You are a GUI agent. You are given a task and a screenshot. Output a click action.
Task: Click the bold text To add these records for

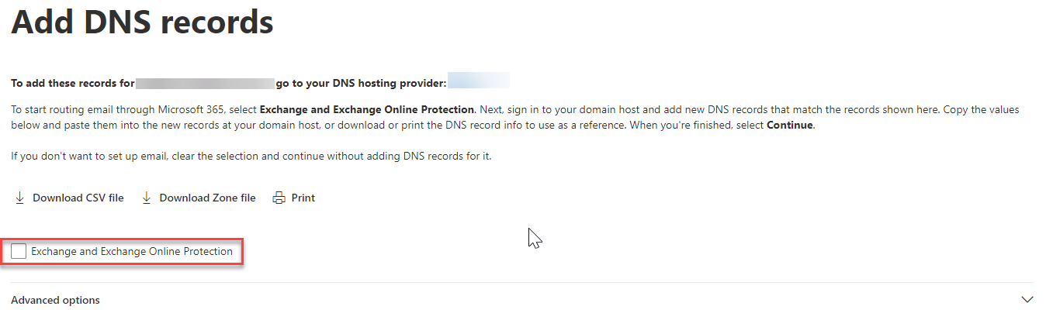(73, 83)
